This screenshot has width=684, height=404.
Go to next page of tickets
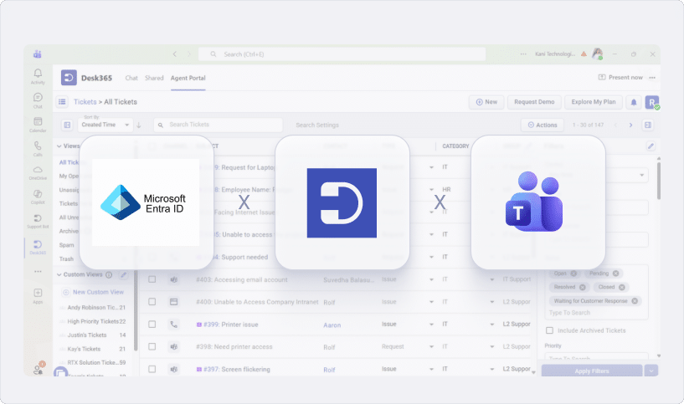point(630,125)
